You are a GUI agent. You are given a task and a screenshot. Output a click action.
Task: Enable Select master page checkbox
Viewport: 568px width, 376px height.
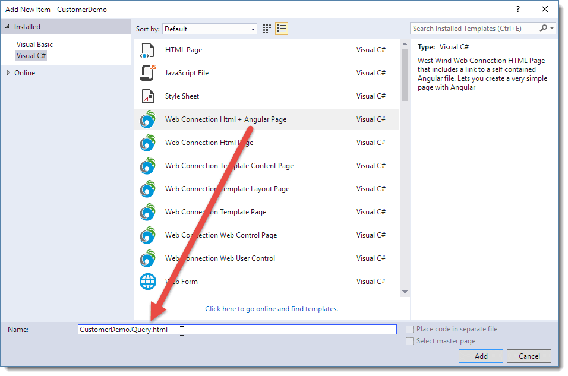coord(410,341)
